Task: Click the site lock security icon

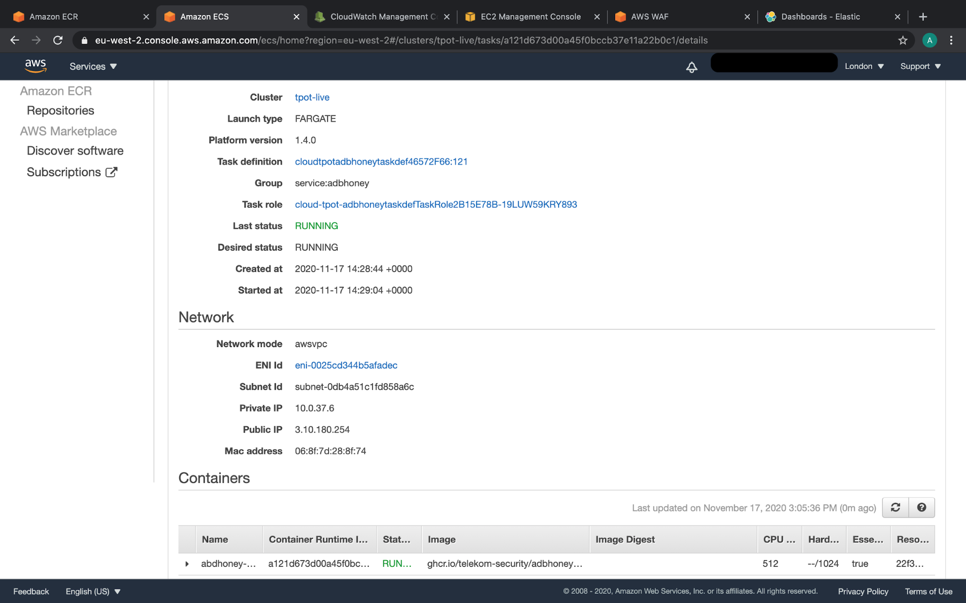Action: click(x=85, y=41)
